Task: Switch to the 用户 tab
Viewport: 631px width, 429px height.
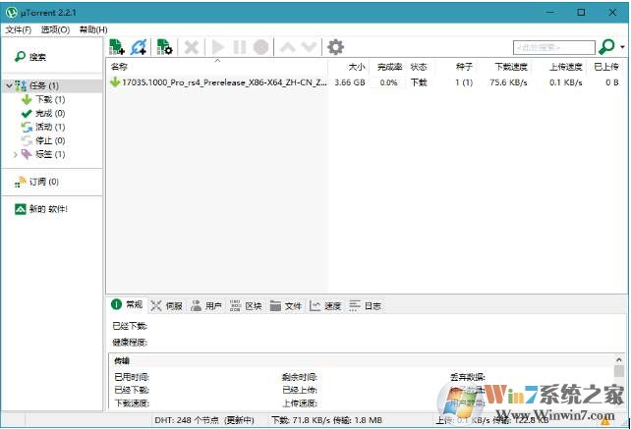Action: 206,306
